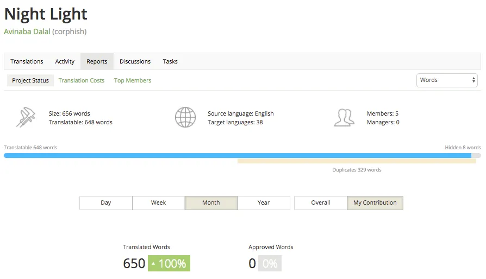Click the beige duplicates bar

pos(357,161)
